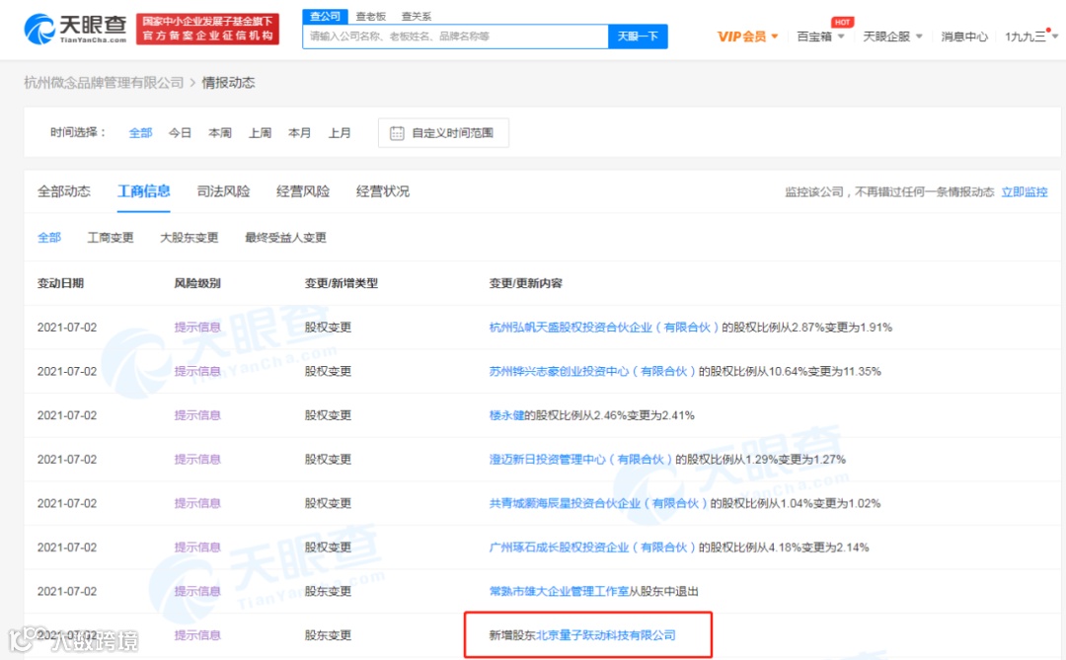Image resolution: width=1066 pixels, height=660 pixels.
Task: Switch to 司法风险 tab
Action: (223, 191)
